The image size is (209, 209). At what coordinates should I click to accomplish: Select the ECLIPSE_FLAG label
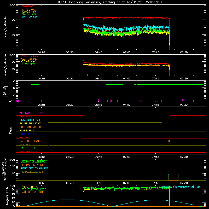point(28,134)
